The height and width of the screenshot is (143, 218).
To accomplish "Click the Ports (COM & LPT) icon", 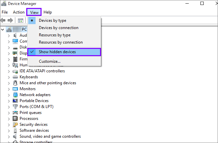I will click(15, 107).
